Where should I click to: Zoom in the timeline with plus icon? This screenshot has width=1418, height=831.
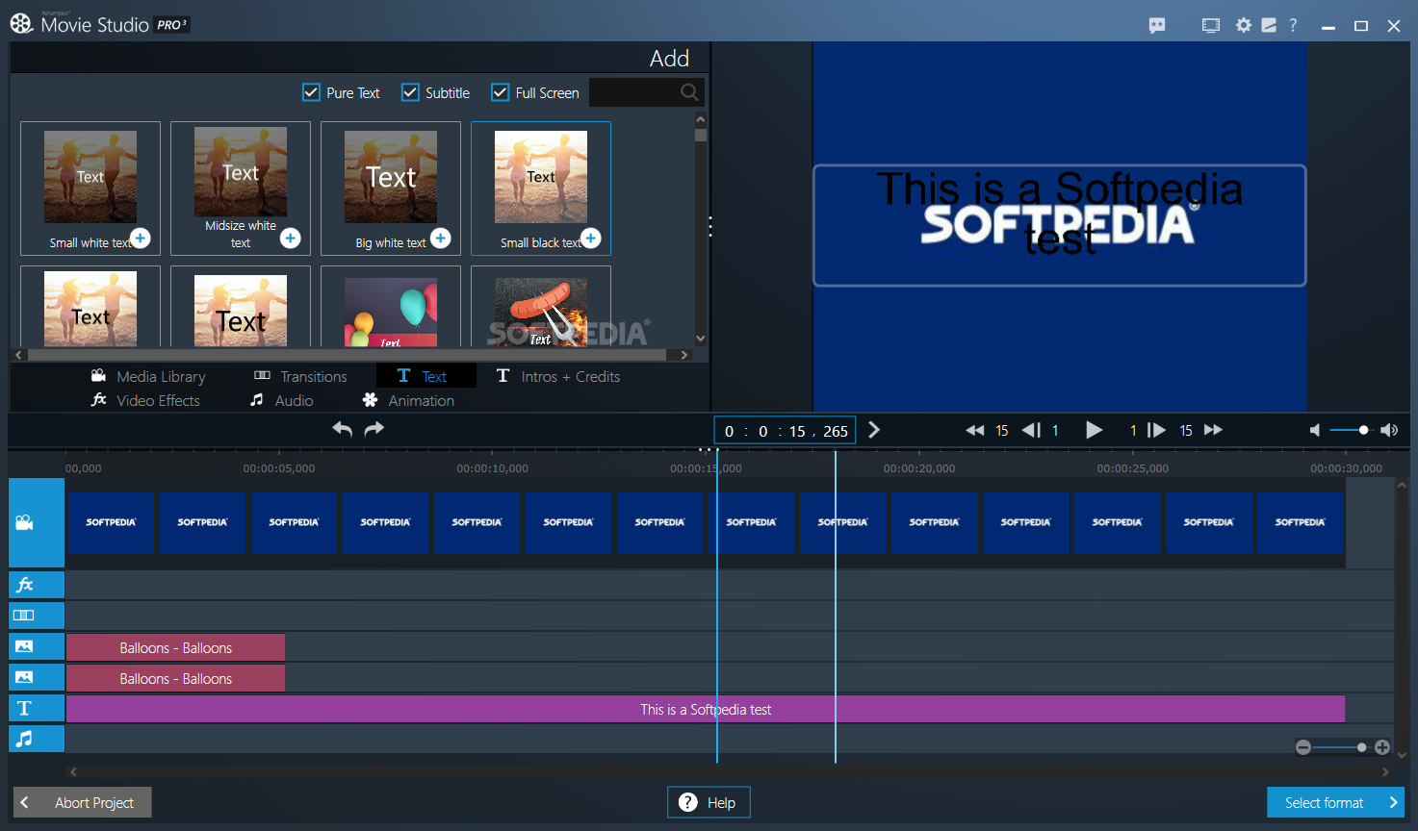pyautogui.click(x=1382, y=747)
